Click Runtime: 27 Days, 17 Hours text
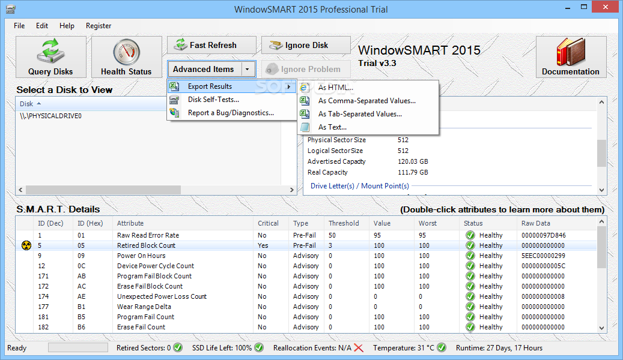 (499, 347)
